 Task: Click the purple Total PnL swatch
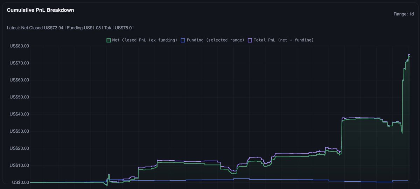pos(250,40)
